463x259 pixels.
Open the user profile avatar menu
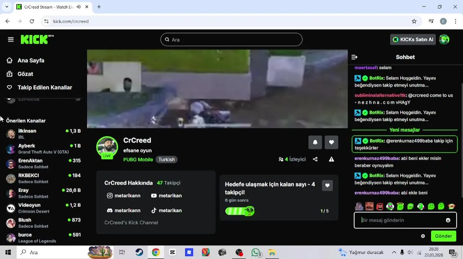(444, 40)
